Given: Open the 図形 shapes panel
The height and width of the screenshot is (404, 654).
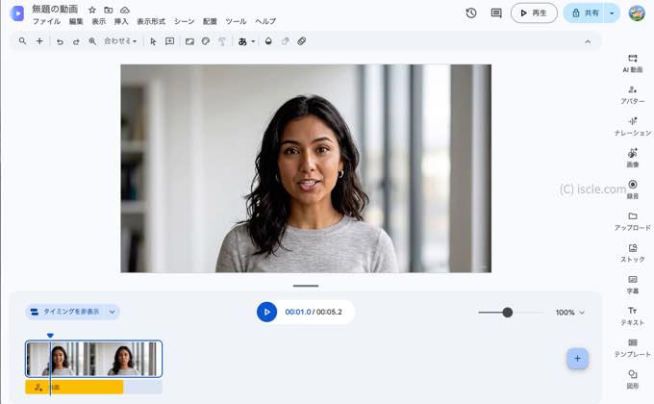Looking at the screenshot, I should [x=632, y=380].
